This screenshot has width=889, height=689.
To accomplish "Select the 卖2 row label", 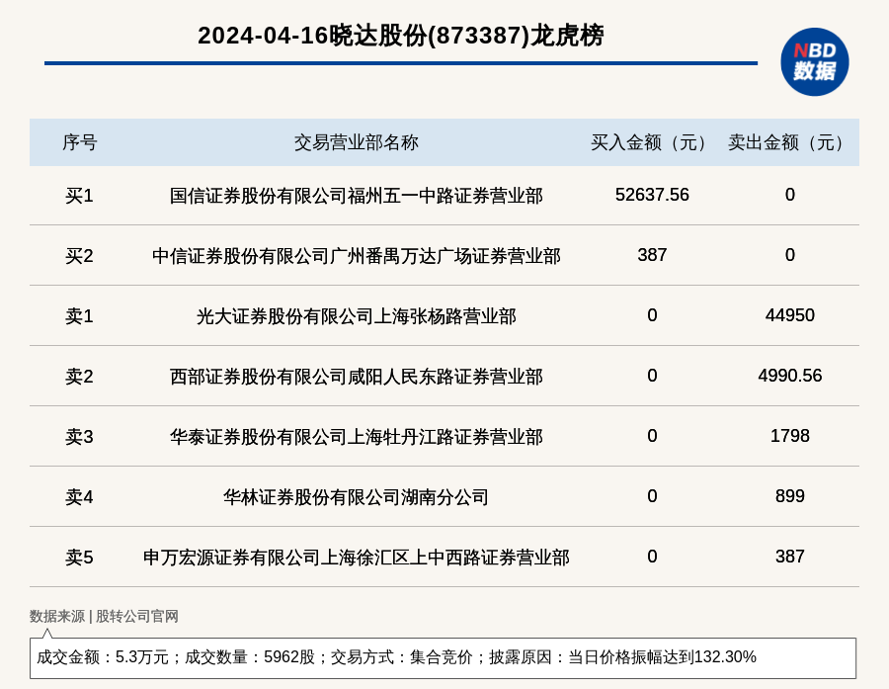I will click(x=79, y=377).
